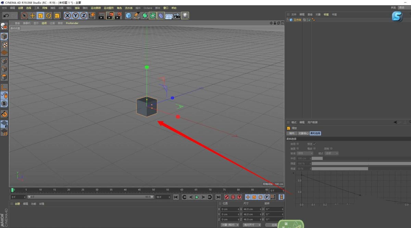Click Render to Picture Viewer icon
This screenshot has width=411, height=228.
[x=110, y=16]
